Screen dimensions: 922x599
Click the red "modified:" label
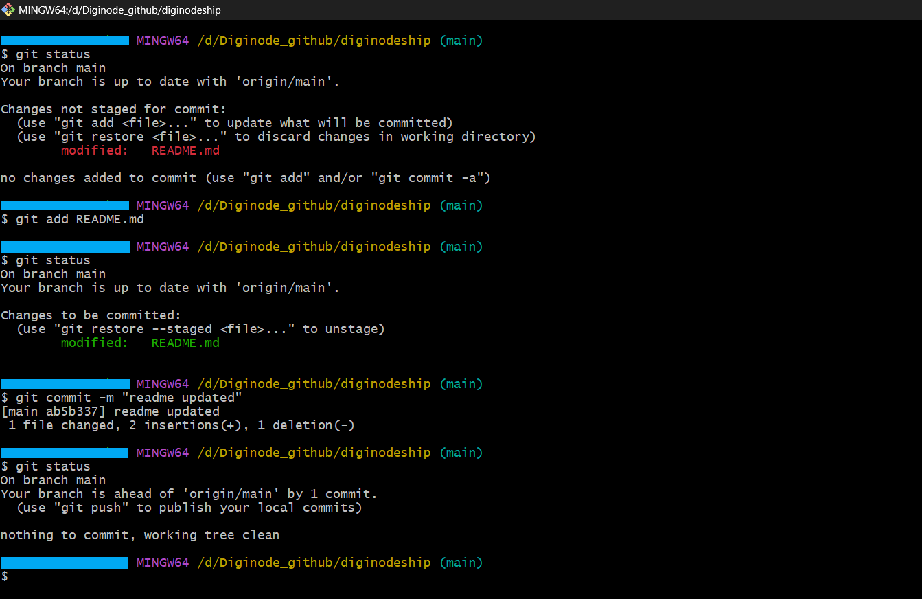point(94,150)
